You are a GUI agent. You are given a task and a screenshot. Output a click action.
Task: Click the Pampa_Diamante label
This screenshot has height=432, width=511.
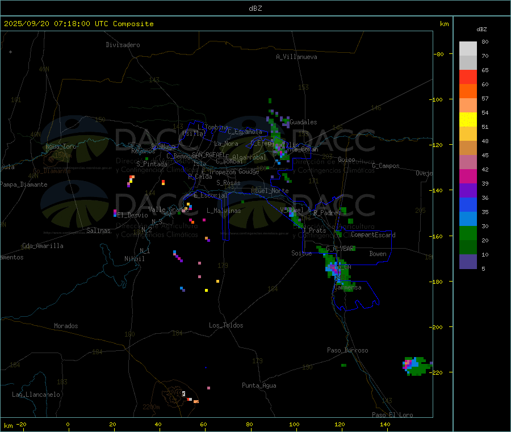24,184
